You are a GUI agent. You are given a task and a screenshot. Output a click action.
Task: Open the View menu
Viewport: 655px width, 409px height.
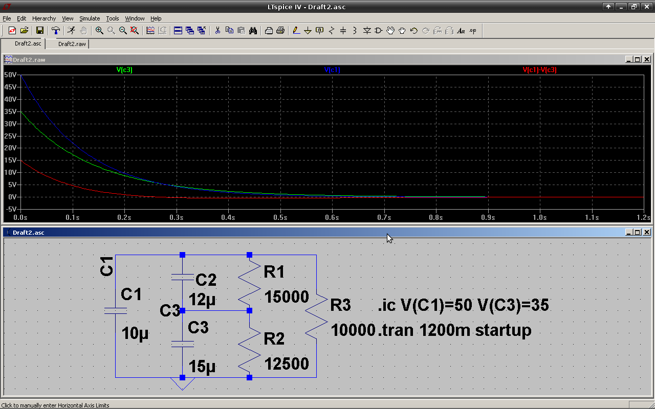pyautogui.click(x=68, y=18)
